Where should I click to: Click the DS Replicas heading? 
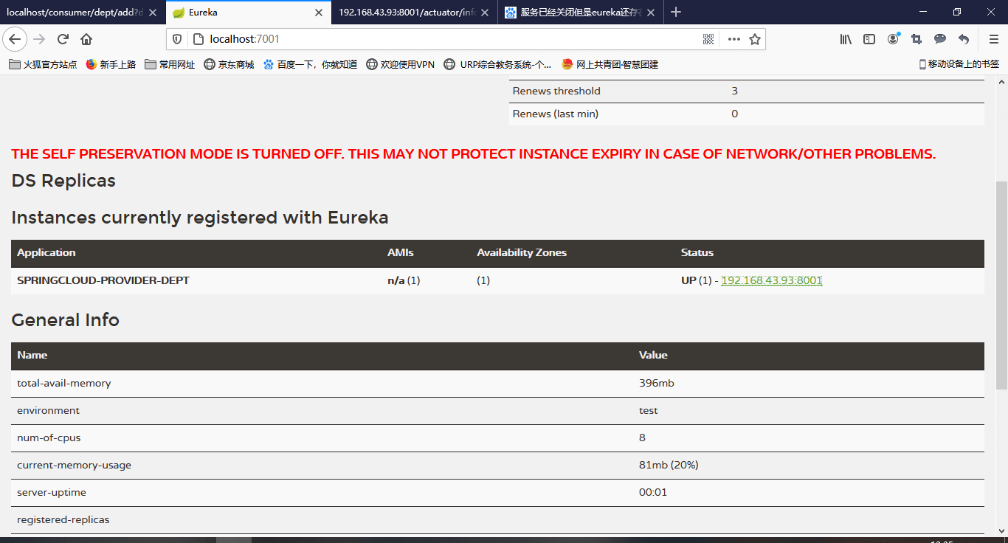[x=63, y=181]
